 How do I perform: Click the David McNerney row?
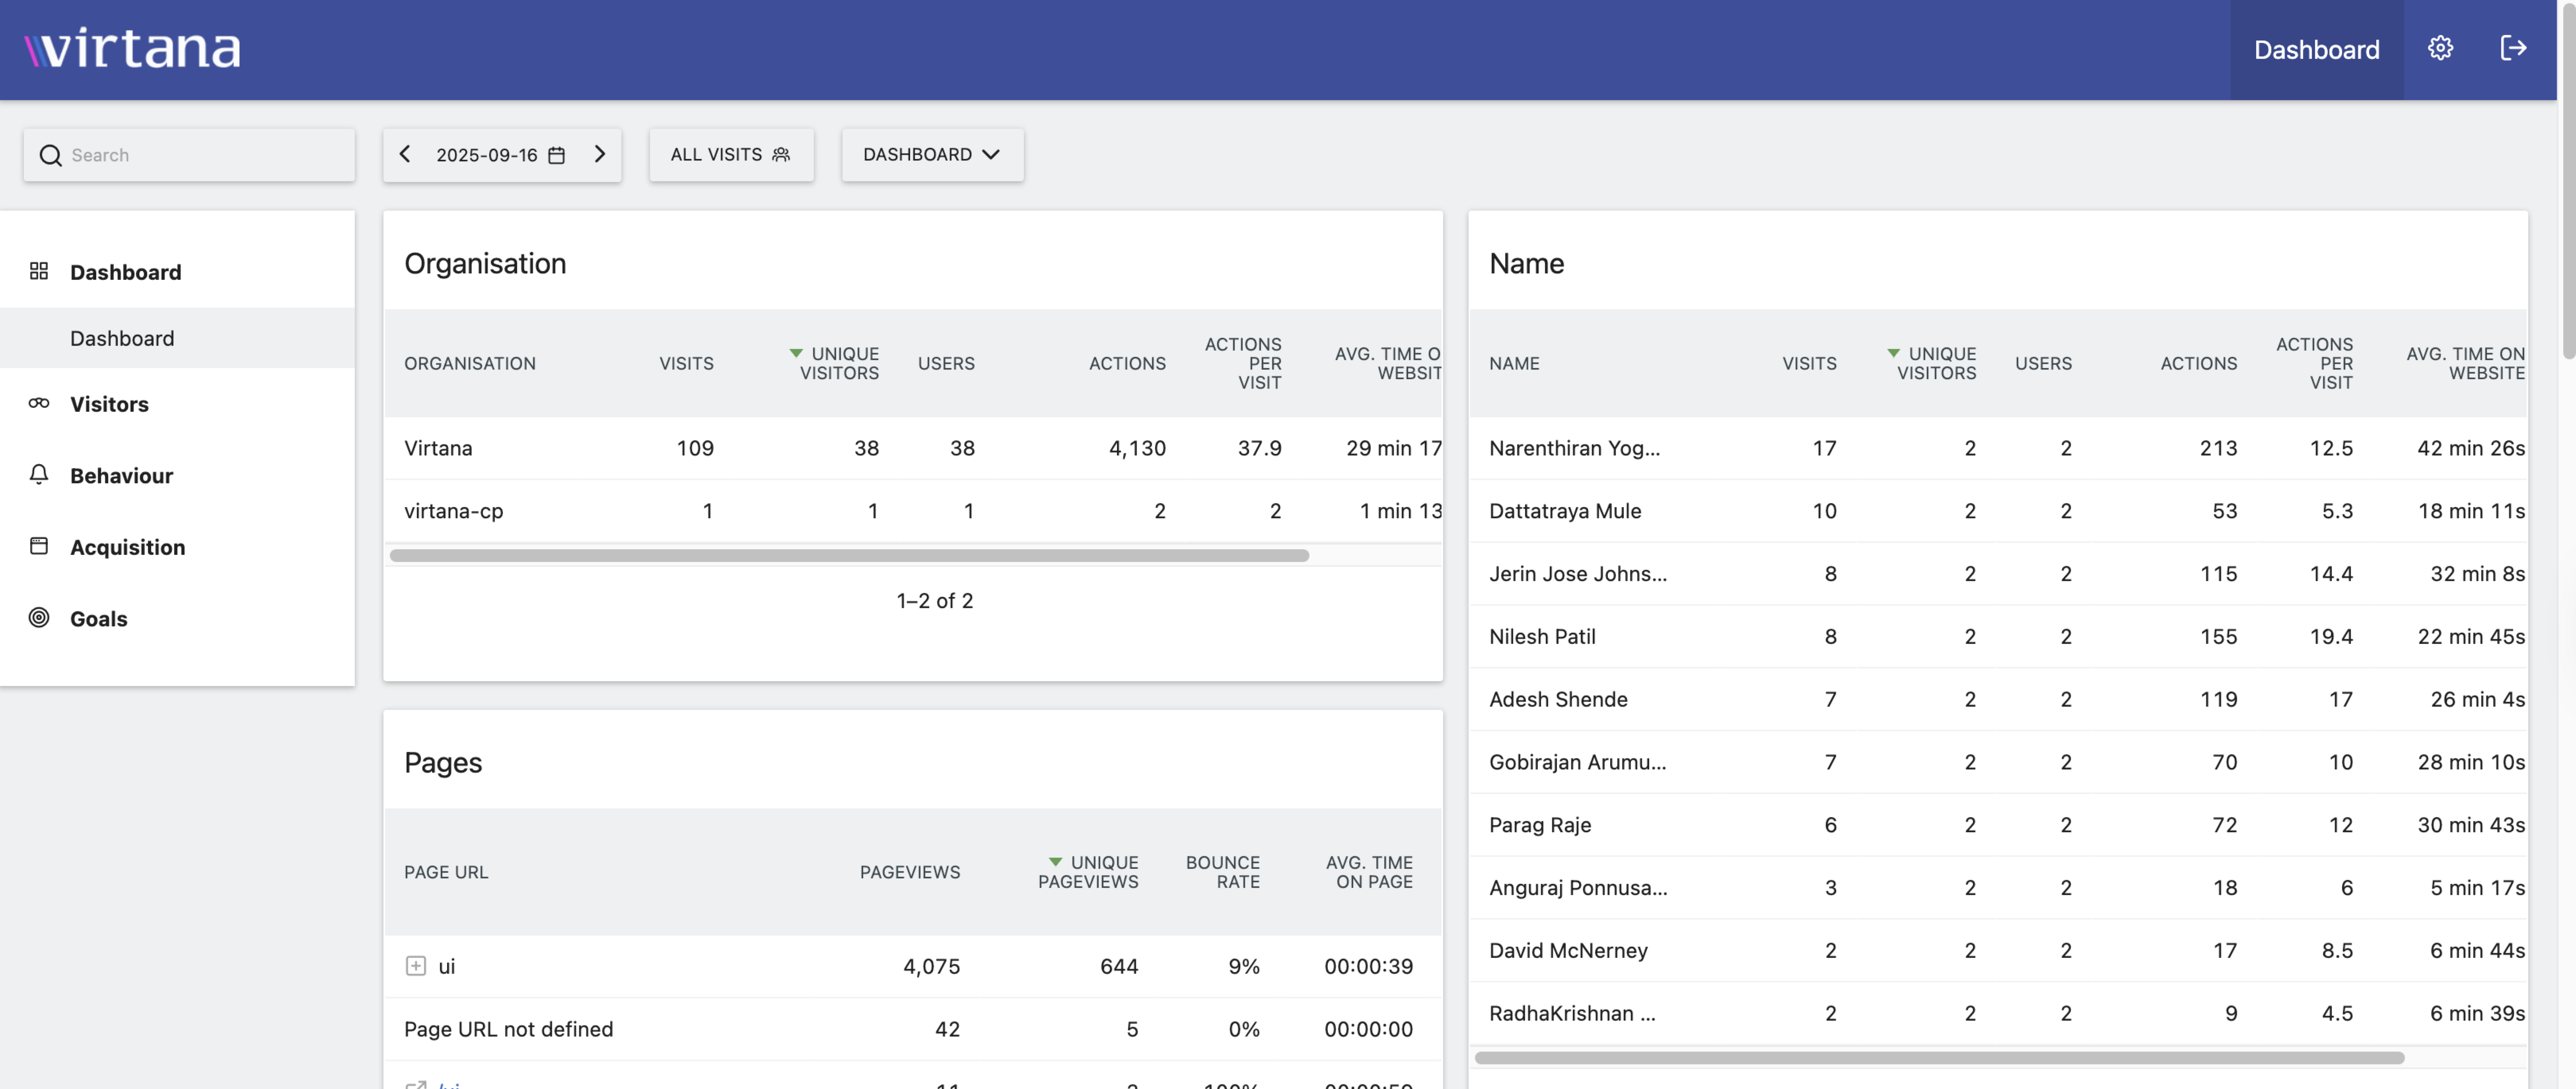click(1998, 951)
